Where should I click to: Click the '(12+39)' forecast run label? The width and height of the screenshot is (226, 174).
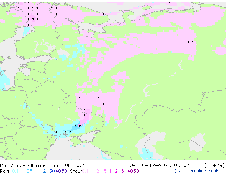click(215, 165)
